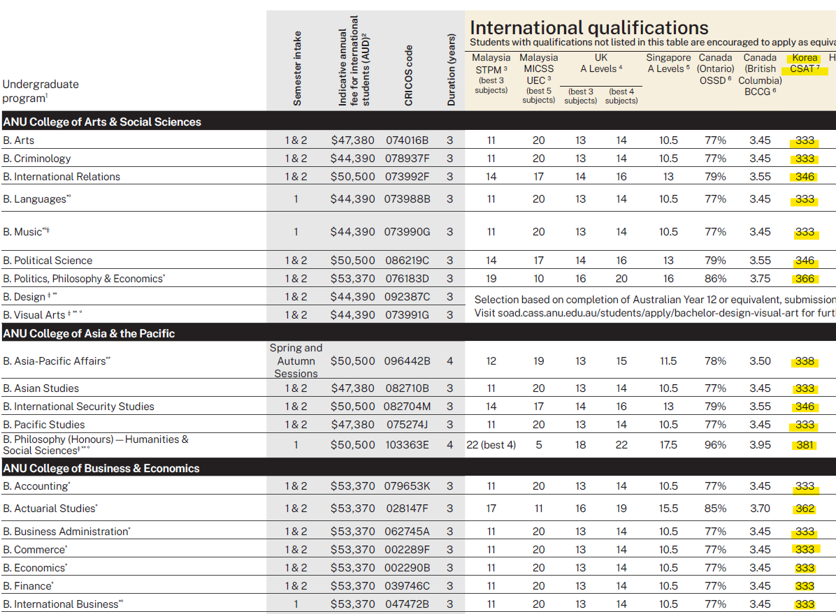Click 'B. Political Science' program name
The image size is (836, 614).
[x=48, y=261]
